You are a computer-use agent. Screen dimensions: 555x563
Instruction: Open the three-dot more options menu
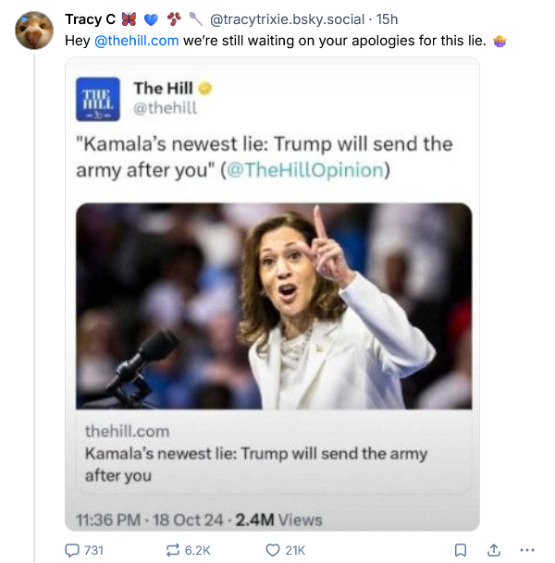[527, 550]
